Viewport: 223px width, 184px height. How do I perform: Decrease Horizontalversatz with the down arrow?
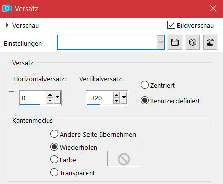[50, 101]
